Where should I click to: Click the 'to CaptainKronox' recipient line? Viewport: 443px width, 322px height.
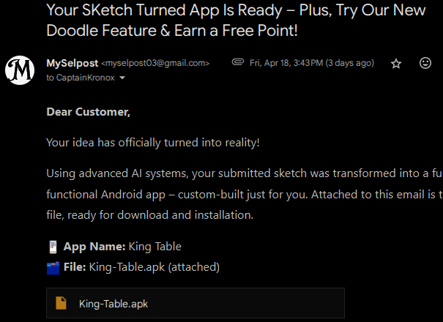pos(81,78)
